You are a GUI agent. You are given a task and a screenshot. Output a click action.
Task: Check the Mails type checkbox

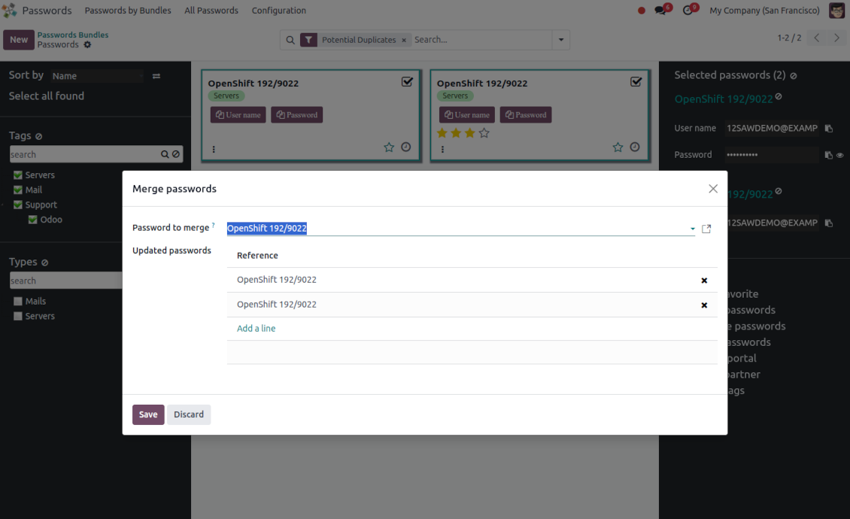pos(18,301)
